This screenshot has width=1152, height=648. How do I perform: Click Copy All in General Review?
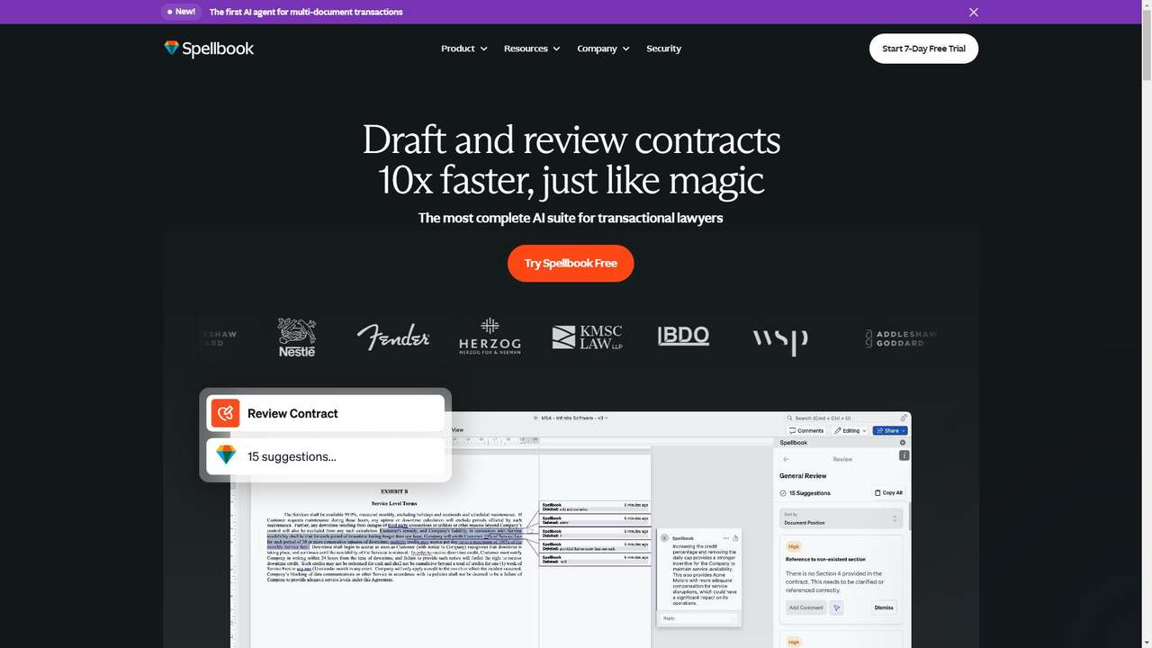pyautogui.click(x=888, y=493)
